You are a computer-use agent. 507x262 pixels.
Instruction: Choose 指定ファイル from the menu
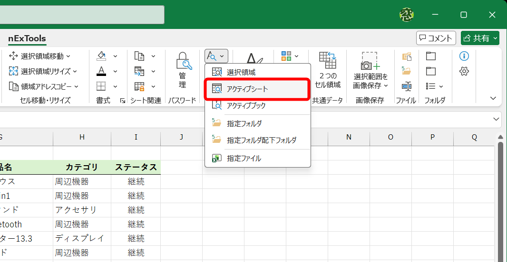[258, 159]
